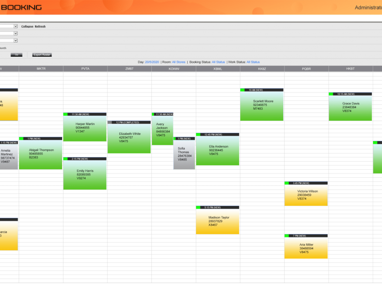Screen dimensions: 382x286
Task: Open the third filter dropdown
Action: pos(9,41)
